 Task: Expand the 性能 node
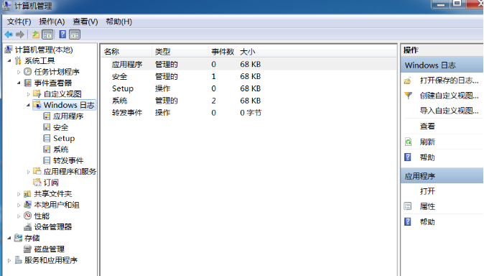click(19, 216)
